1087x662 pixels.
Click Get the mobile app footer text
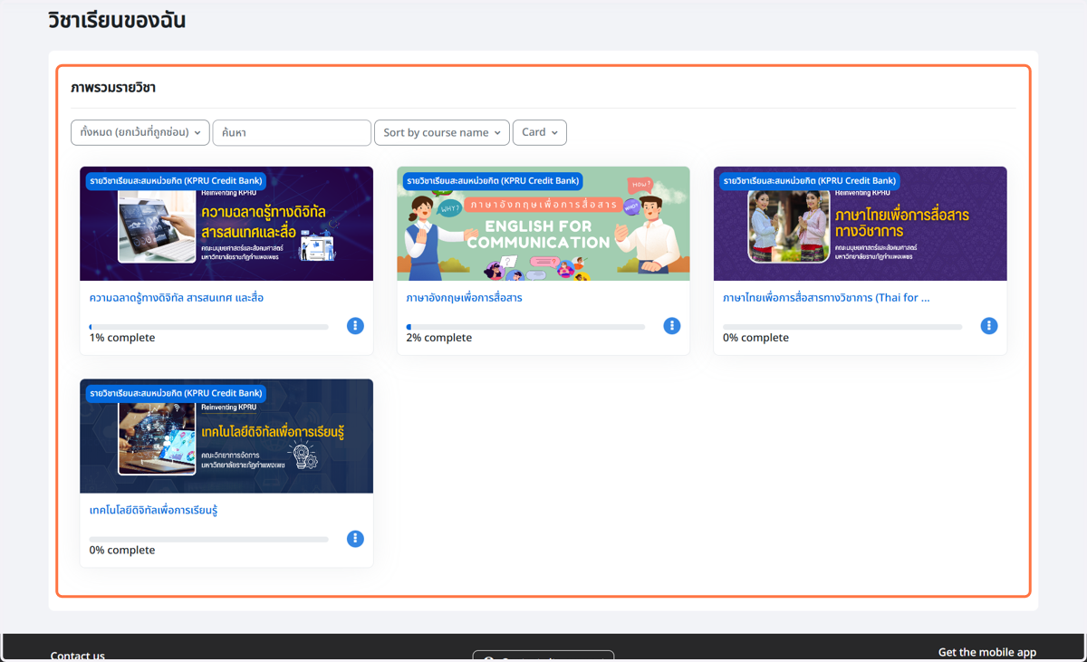click(x=987, y=652)
